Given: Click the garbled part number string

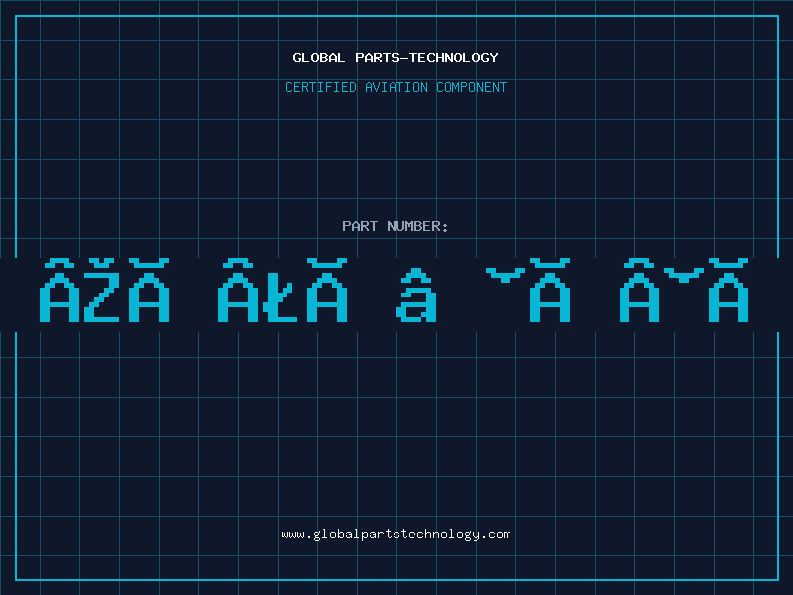Looking at the screenshot, I should click(x=395, y=291).
